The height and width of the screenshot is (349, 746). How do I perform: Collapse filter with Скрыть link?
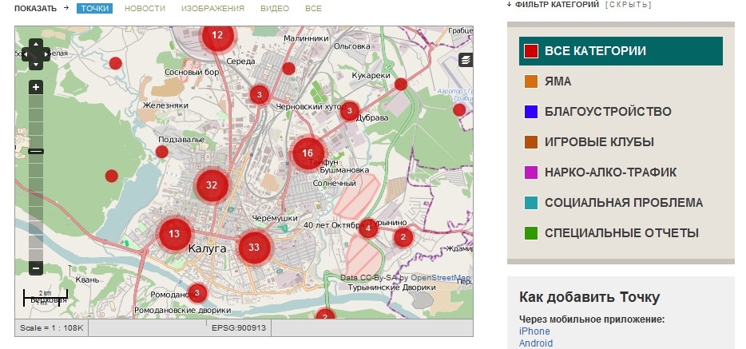pyautogui.click(x=629, y=5)
